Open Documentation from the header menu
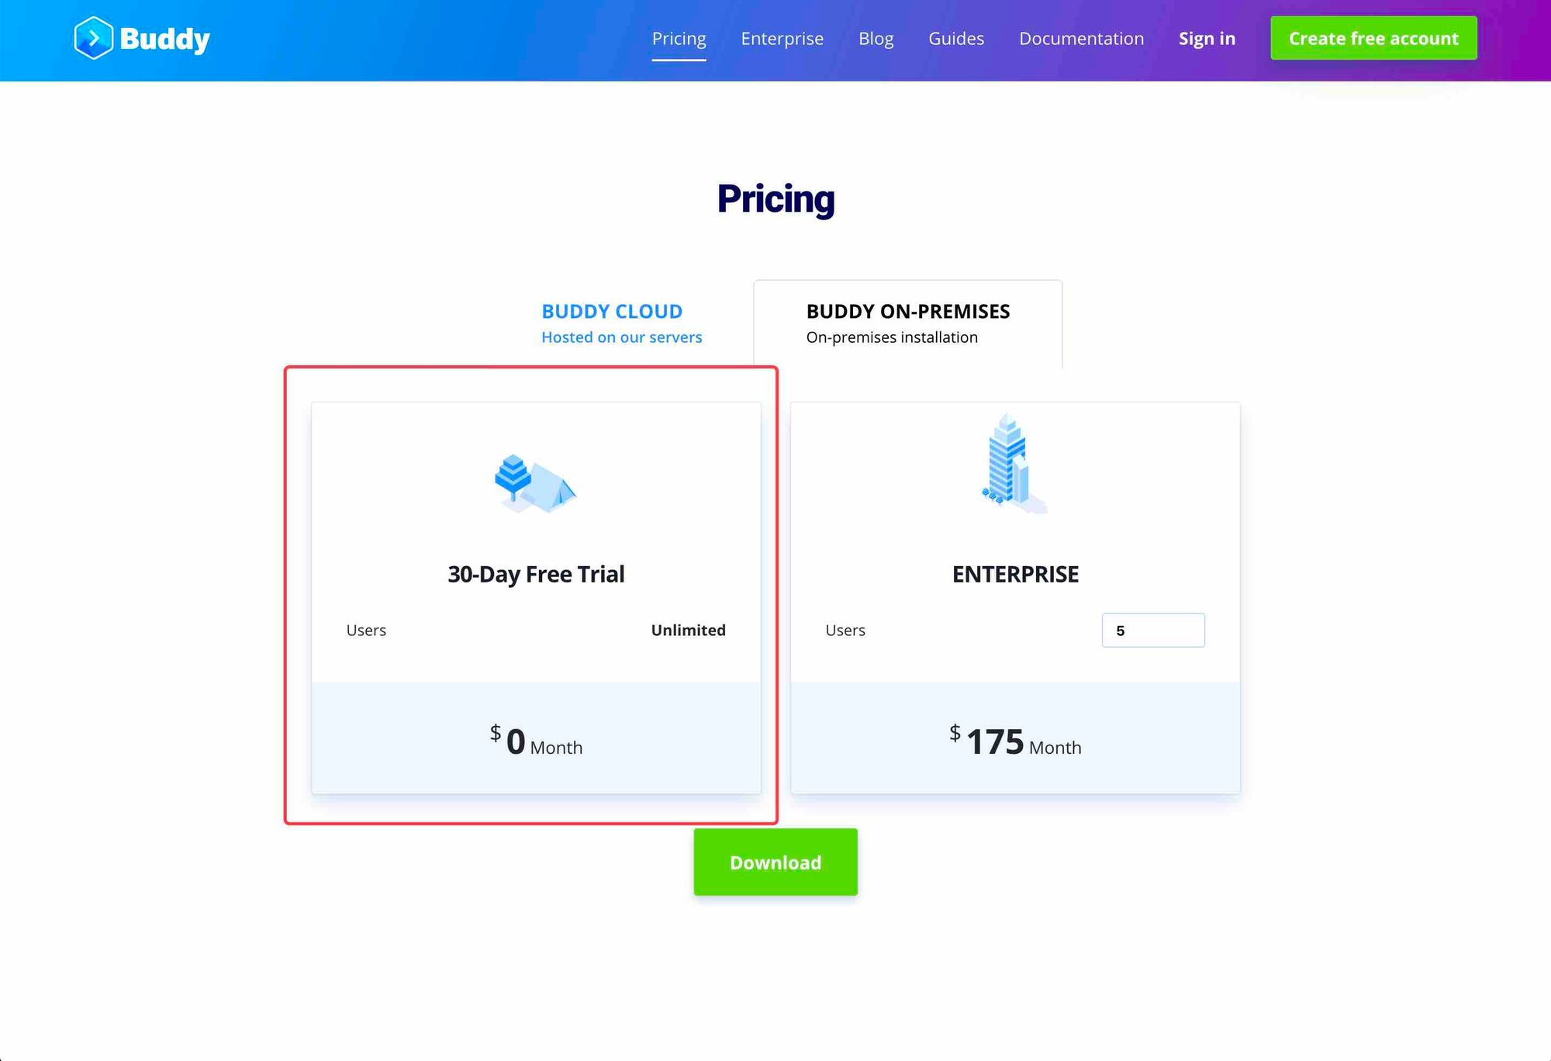The height and width of the screenshot is (1061, 1551). (x=1081, y=39)
